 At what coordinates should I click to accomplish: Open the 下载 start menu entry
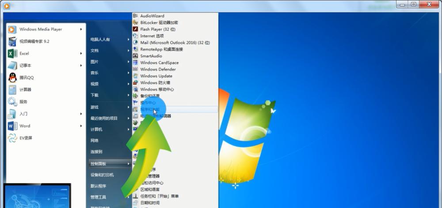click(x=110, y=95)
